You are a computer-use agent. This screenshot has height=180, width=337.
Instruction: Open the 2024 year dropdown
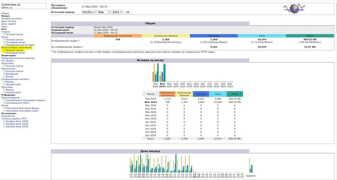117,12
